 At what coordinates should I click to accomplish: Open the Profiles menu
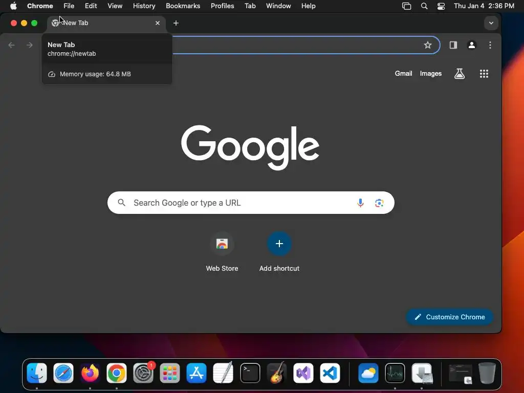coord(222,6)
